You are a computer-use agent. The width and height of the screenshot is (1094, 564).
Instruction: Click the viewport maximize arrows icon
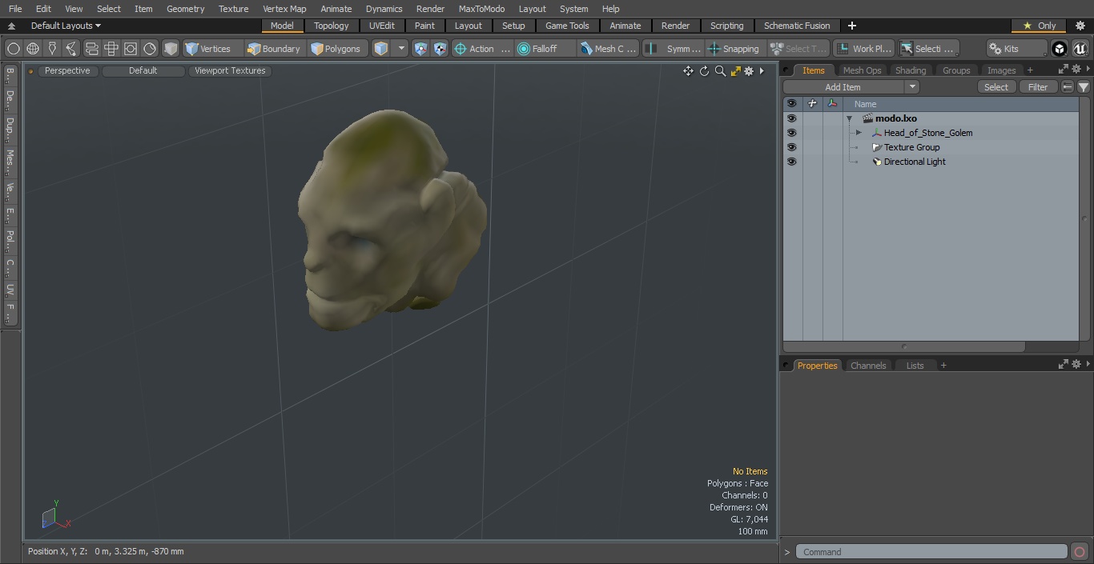click(735, 71)
